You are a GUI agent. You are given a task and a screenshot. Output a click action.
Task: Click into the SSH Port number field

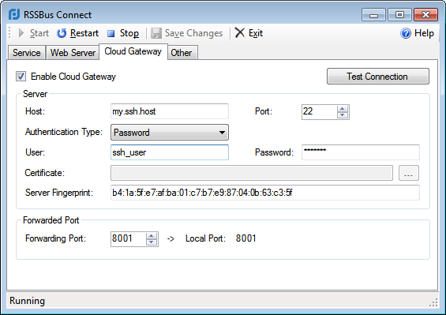point(319,112)
